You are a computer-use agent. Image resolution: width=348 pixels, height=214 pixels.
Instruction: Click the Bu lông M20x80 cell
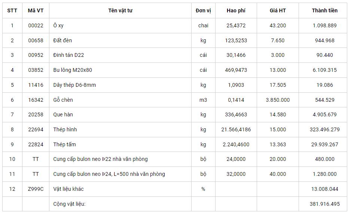[73, 70]
